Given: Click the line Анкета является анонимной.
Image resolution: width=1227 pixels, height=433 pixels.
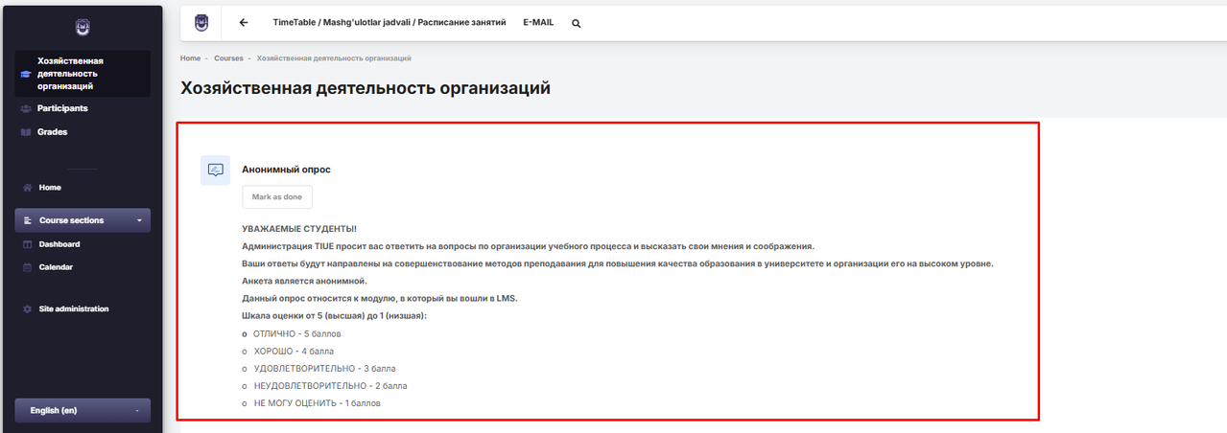Looking at the screenshot, I should click(x=304, y=281).
